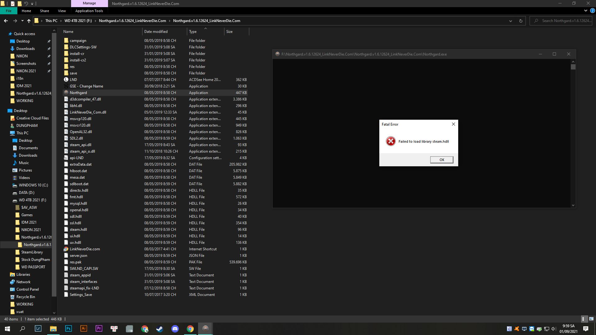Launch Adobe Premiere Pro from taskbar
This screenshot has width=596, height=335.
pyautogui.click(x=99, y=328)
